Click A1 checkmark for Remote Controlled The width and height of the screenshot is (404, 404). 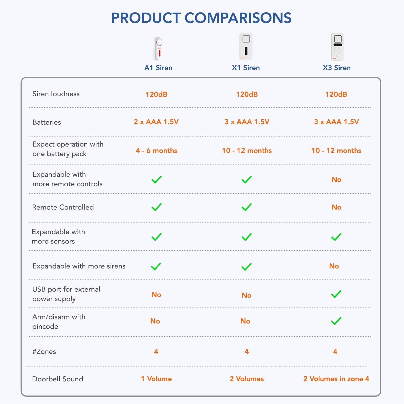[x=156, y=207]
